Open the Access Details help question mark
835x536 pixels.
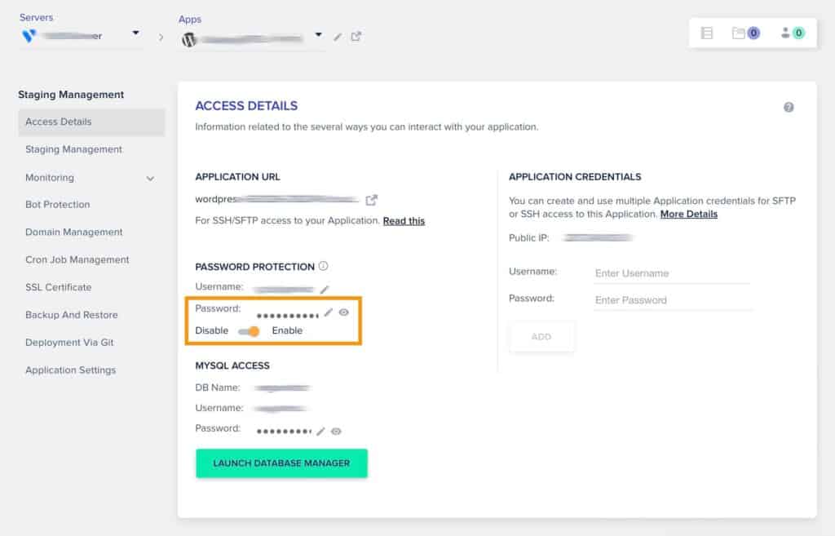pos(789,106)
